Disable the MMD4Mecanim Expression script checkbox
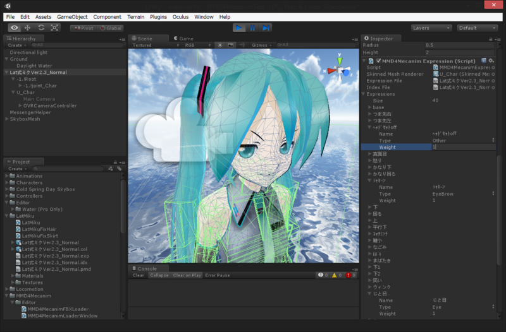 point(378,61)
